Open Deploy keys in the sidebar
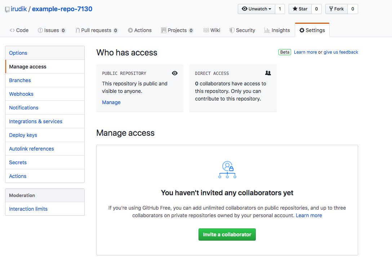392x268 pixels. 23,135
